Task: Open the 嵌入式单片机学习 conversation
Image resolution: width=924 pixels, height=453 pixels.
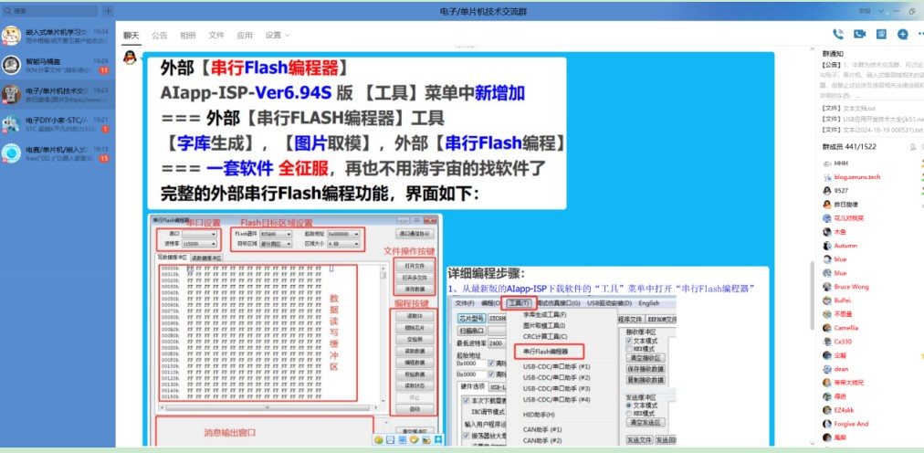Action: [x=58, y=36]
